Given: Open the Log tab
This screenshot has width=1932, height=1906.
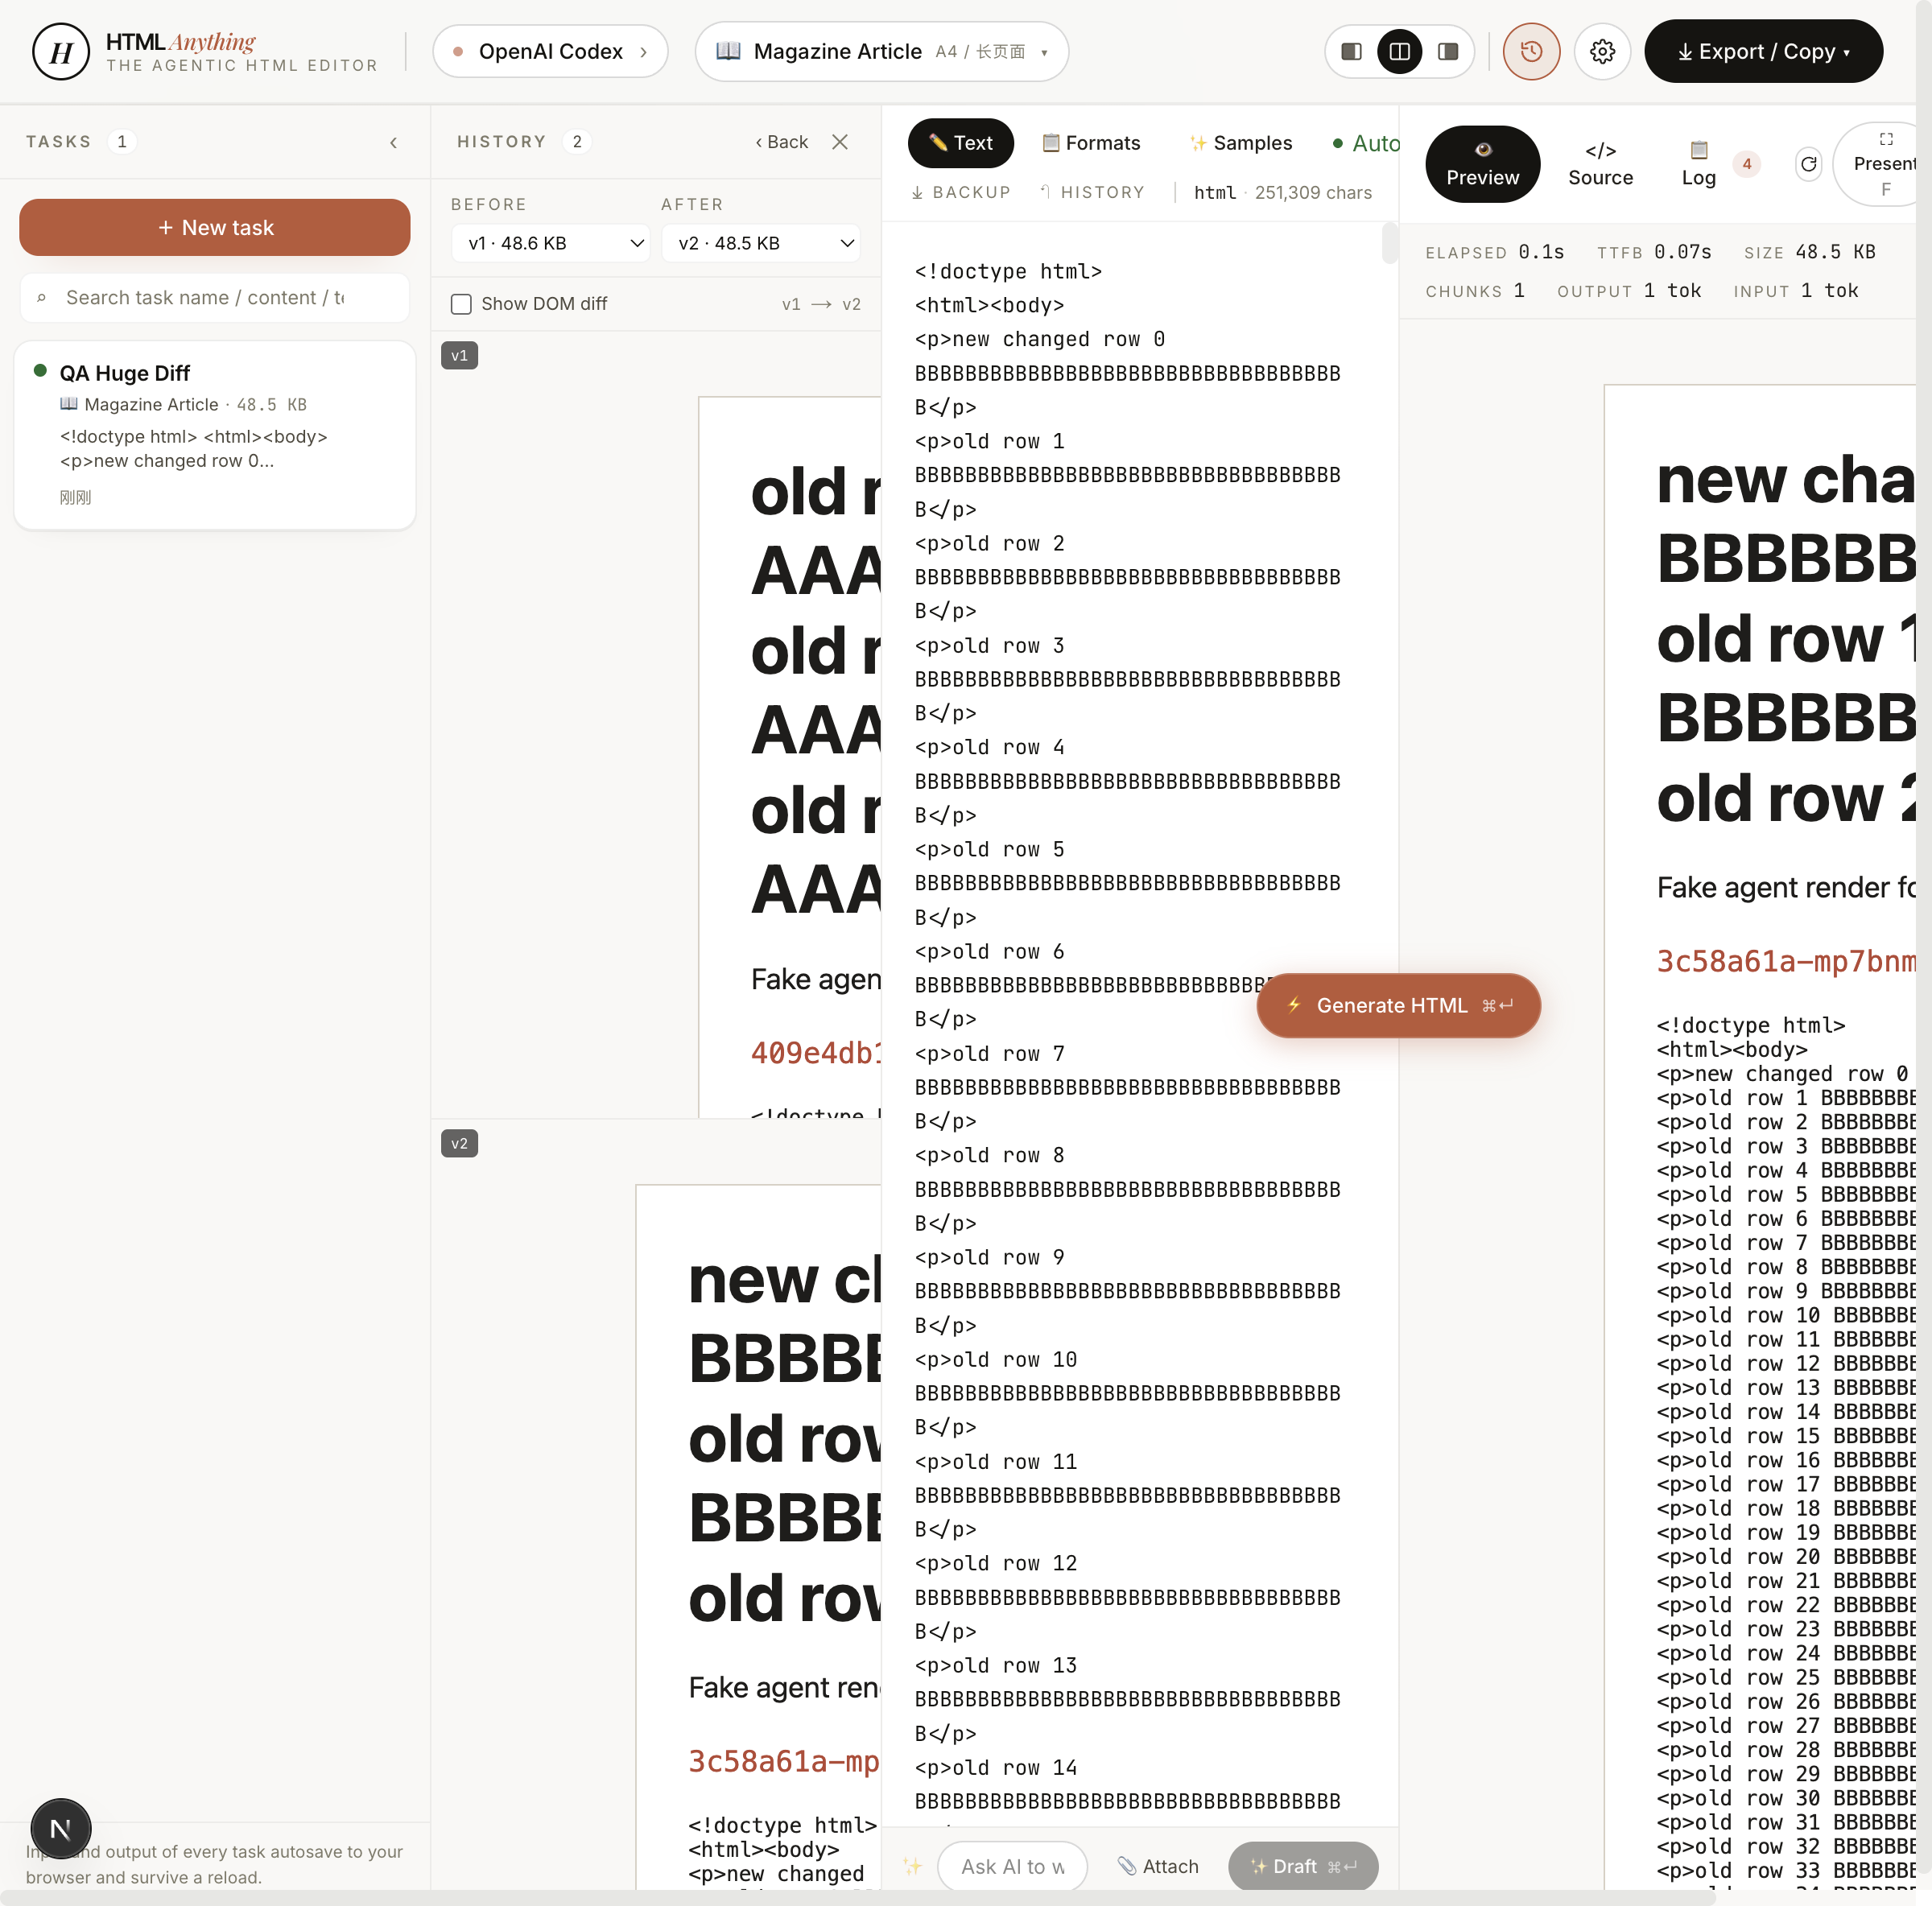Looking at the screenshot, I should [1698, 164].
